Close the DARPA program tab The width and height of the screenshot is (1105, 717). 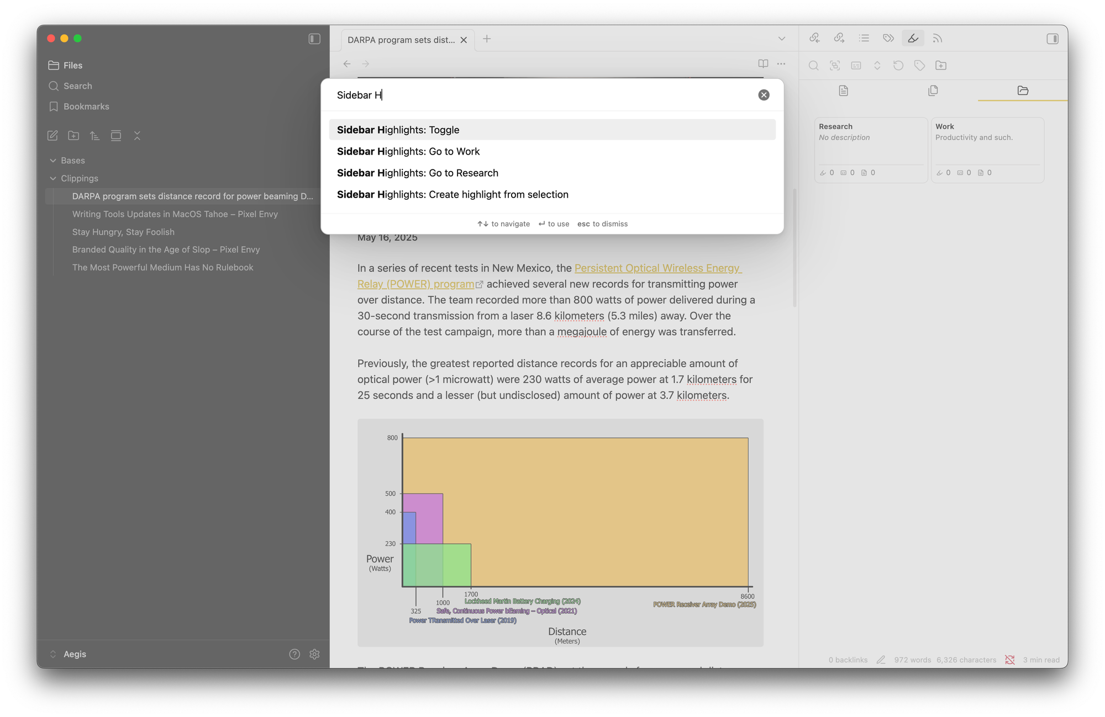tap(464, 40)
